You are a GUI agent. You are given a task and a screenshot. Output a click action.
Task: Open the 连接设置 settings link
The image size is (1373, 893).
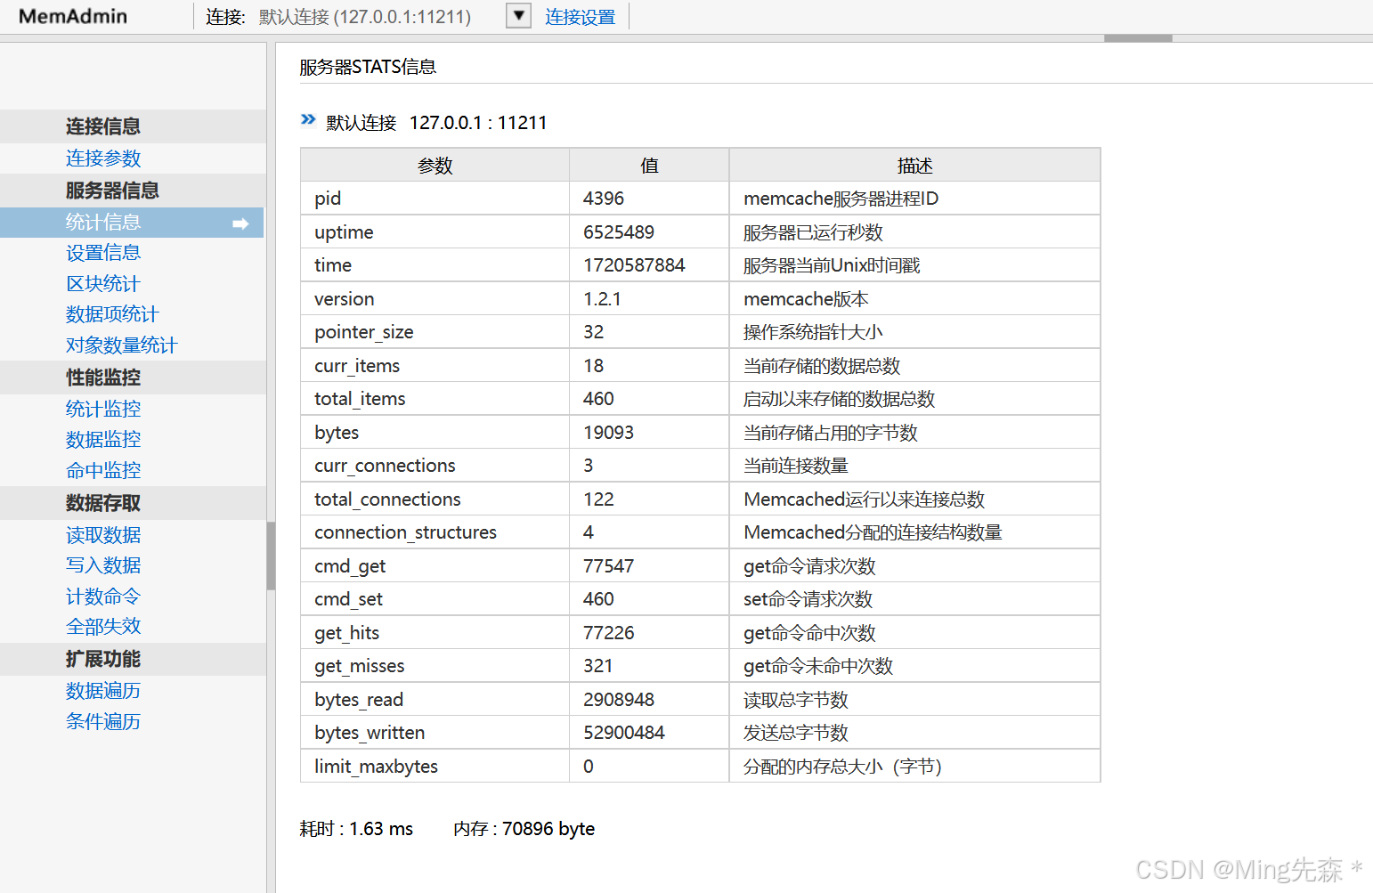[580, 16]
